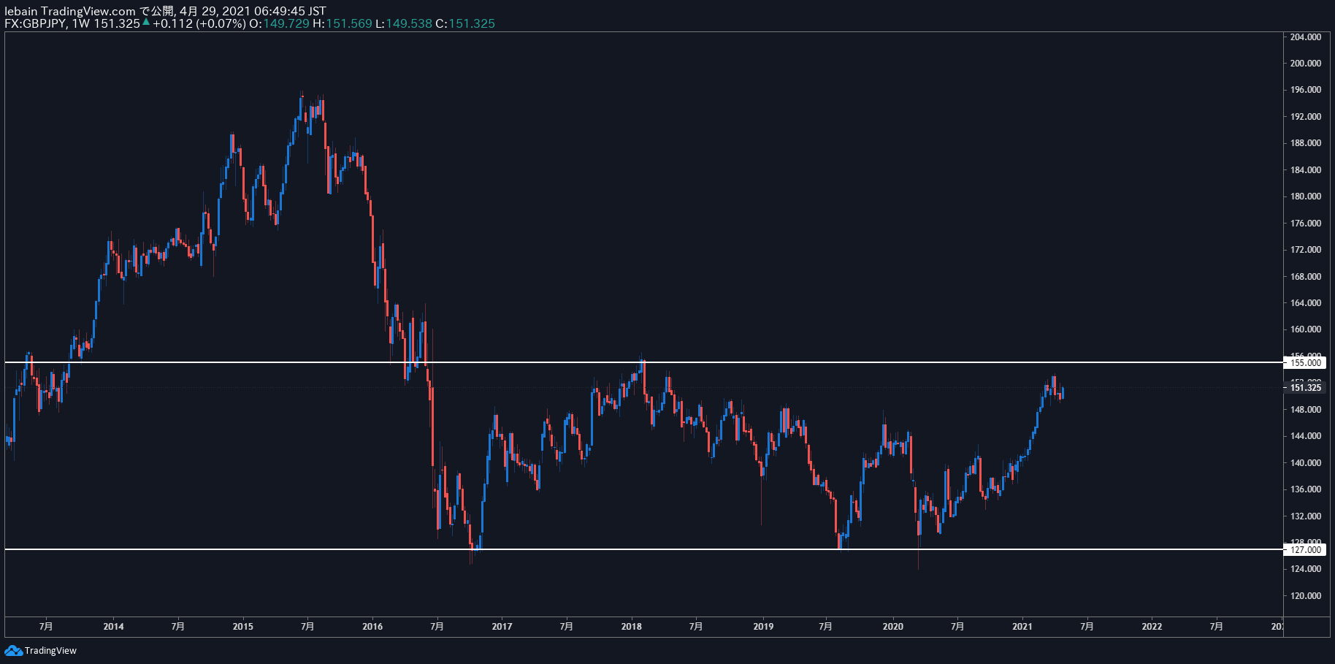Click the 120.000 tick on price scale
The height and width of the screenshot is (664, 1335).
point(1305,596)
